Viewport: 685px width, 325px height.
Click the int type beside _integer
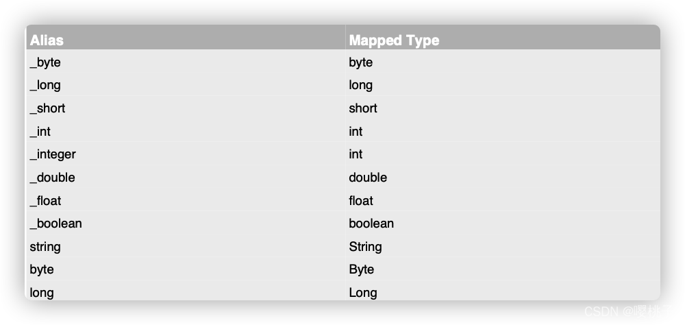pyautogui.click(x=356, y=154)
